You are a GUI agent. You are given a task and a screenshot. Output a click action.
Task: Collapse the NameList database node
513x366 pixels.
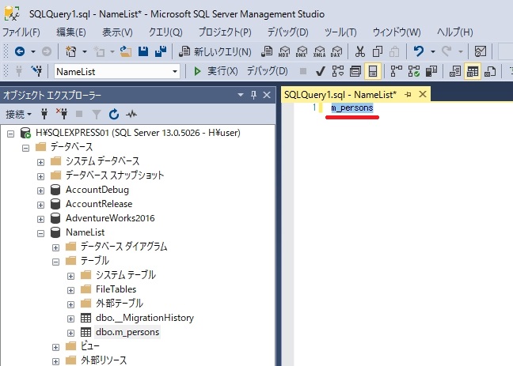[x=40, y=233]
